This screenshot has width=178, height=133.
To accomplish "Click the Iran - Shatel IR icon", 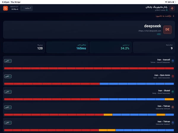I will [x=173, y=92].
